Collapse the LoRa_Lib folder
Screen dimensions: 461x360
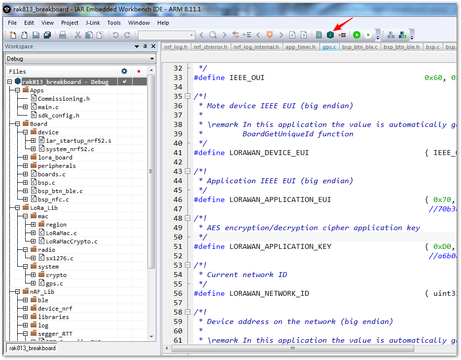(17, 207)
